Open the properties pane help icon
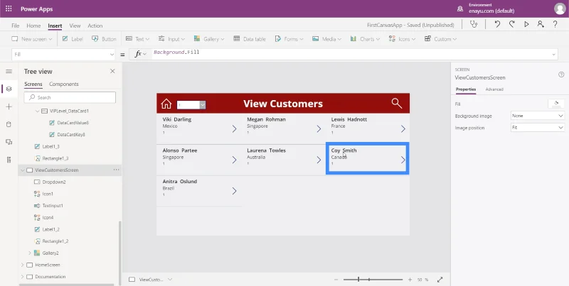Screen dimensions: 569x286 [x=561, y=75]
